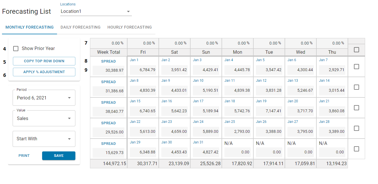Open the Value dropdown showing Sales
Image resolution: width=378 pixels, height=184 pixels.
pyautogui.click(x=44, y=118)
